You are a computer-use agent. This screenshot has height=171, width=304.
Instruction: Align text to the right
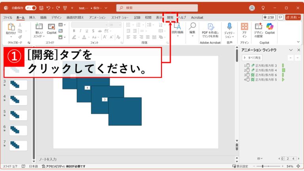[141, 37]
